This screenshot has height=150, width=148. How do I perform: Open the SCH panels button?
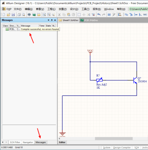[136, 148]
